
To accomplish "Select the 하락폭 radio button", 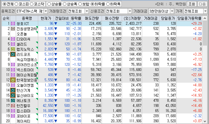I will pyautogui.click(x=108, y=4).
